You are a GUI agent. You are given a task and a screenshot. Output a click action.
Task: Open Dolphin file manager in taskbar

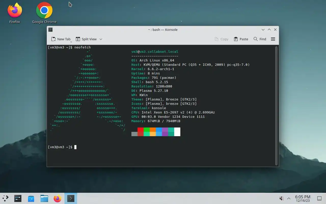[44, 198]
